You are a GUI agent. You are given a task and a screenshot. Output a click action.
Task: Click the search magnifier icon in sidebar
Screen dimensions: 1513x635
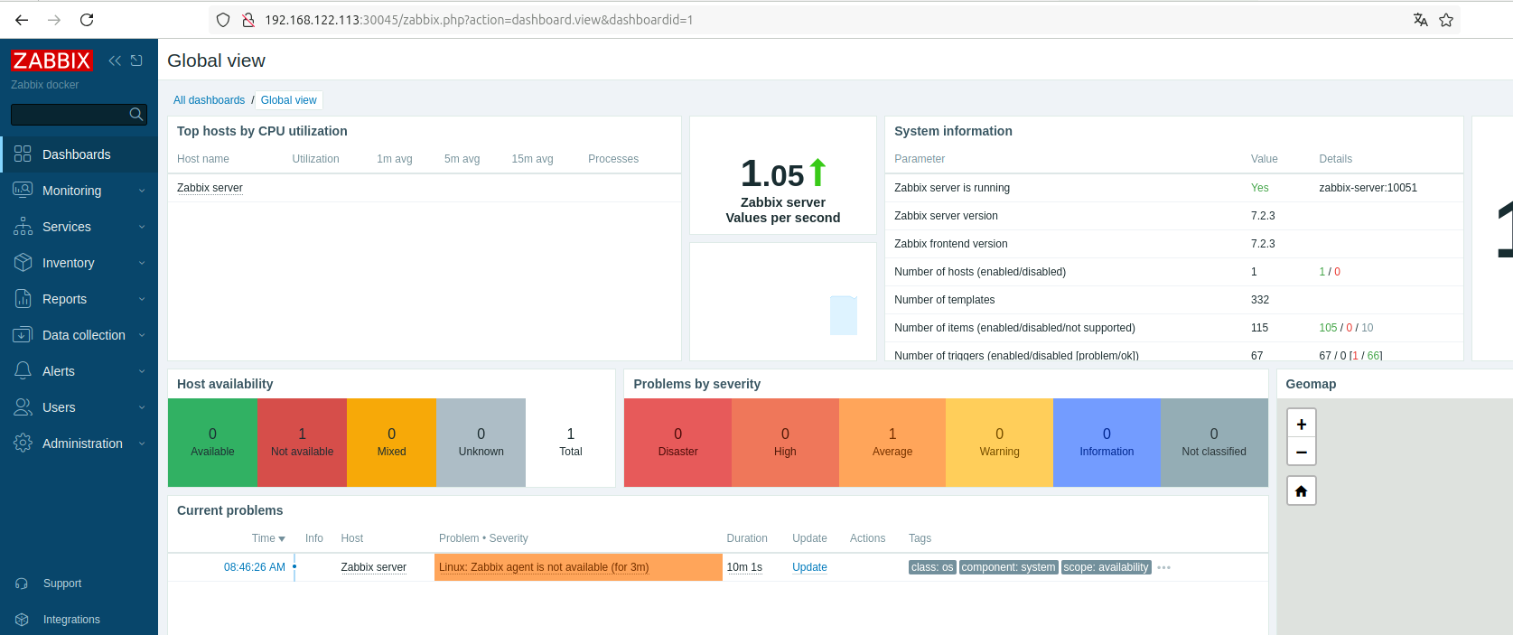[x=135, y=114]
